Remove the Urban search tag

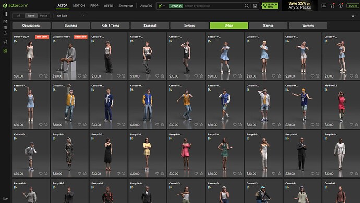180,6
